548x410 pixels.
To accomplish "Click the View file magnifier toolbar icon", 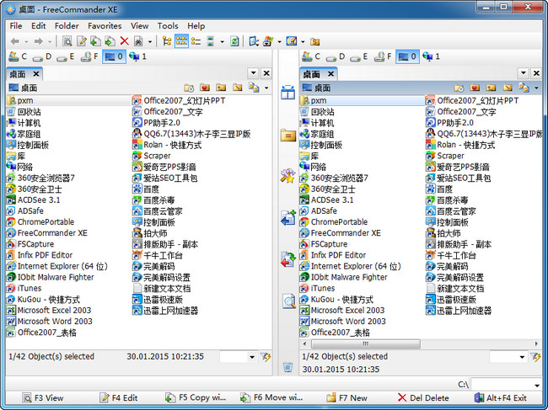I will 67,41.
